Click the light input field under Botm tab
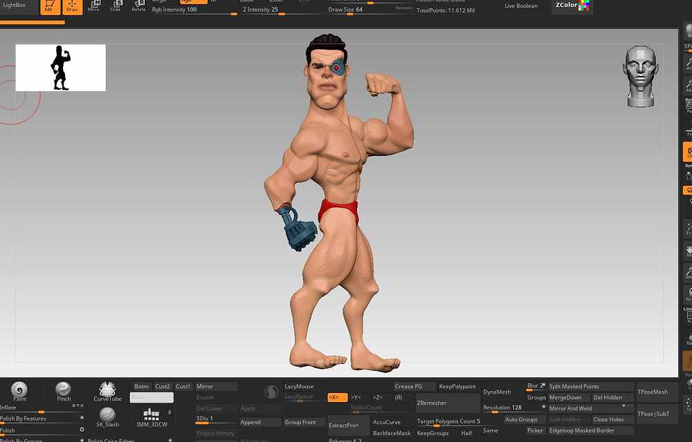This screenshot has width=692, height=442. (x=152, y=398)
